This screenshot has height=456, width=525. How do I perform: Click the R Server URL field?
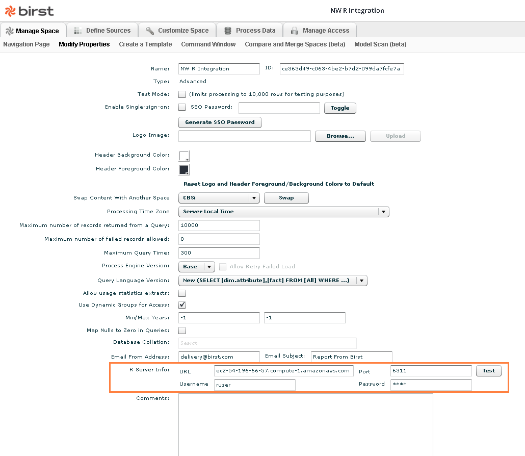[x=283, y=371]
